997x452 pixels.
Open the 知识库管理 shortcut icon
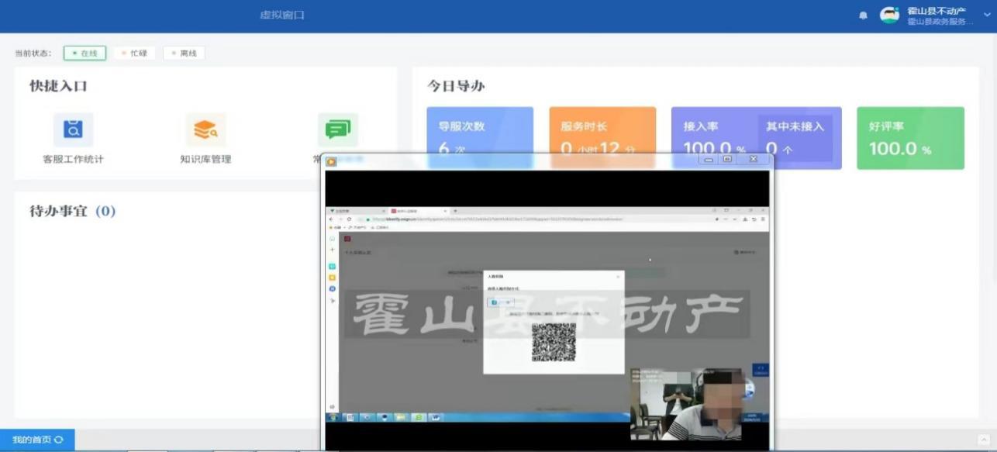205,129
